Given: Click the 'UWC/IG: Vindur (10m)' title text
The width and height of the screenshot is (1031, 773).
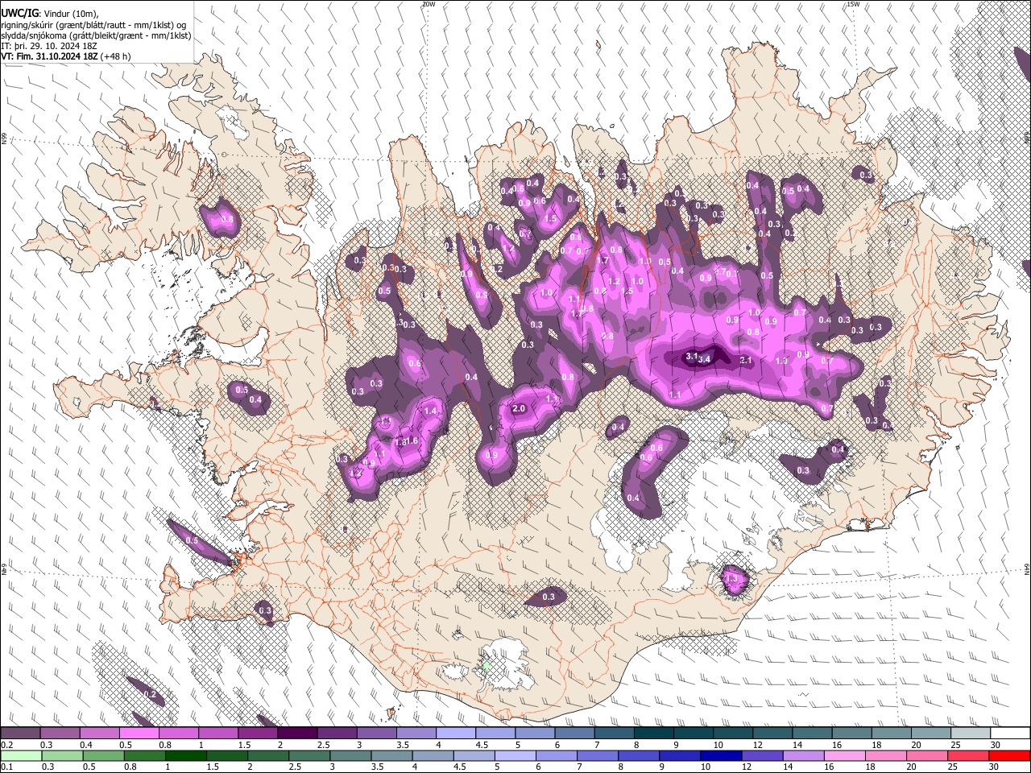Looking at the screenshot, I should click(50, 13).
